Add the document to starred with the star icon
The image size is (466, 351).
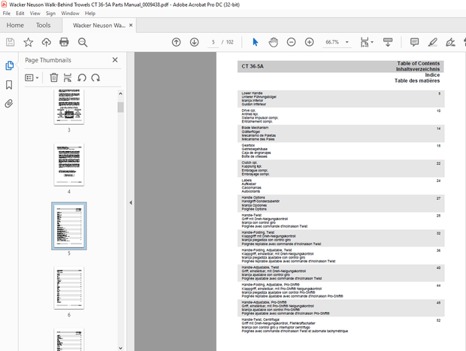tap(29, 42)
